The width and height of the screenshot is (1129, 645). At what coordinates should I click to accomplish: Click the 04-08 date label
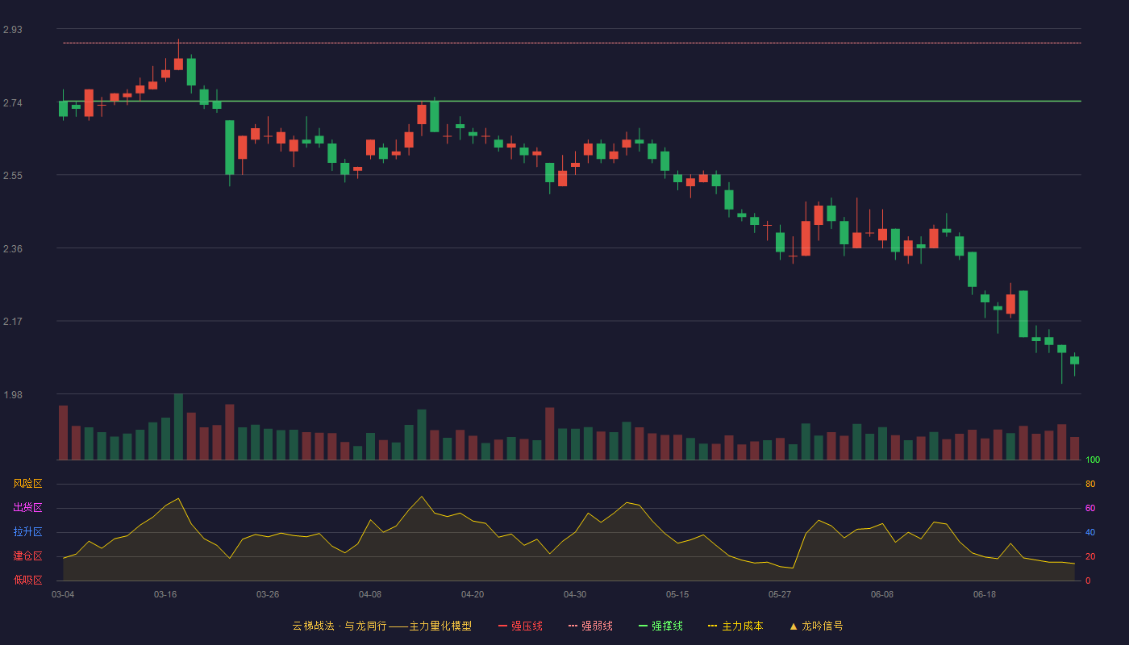370,594
